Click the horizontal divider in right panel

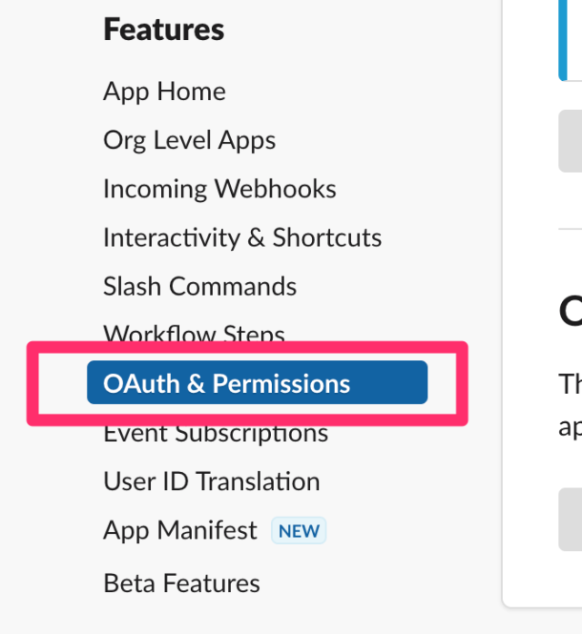click(570, 229)
